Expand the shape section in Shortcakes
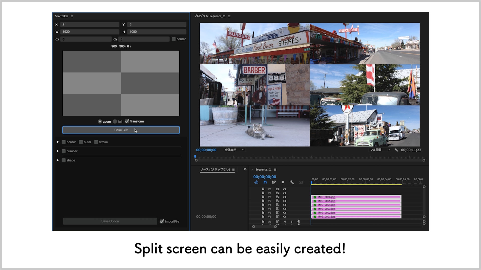 58,160
